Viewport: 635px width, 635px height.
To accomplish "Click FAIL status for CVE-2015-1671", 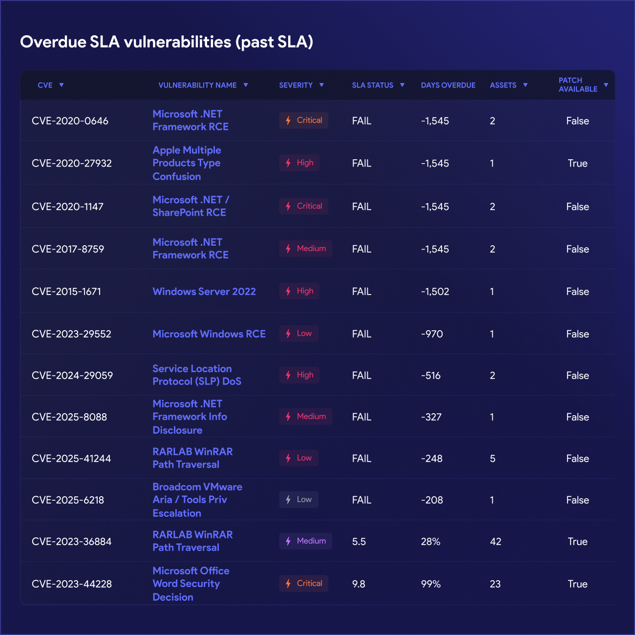I will click(362, 292).
